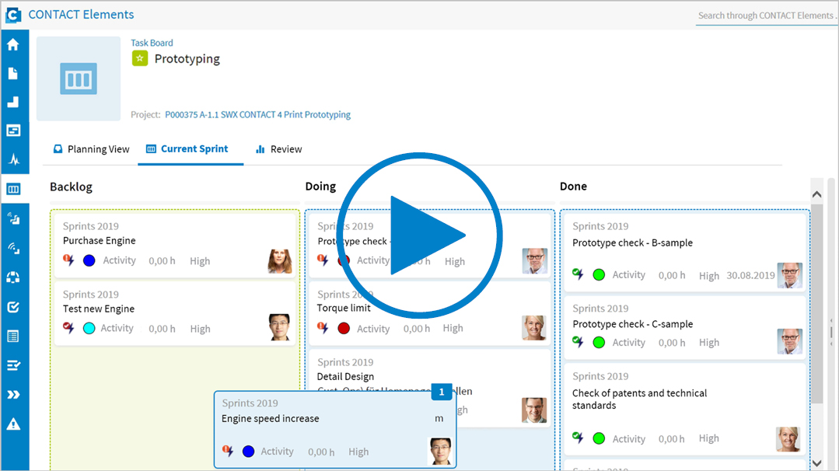
Task: Open the Purchase Engine card title
Action: [x=99, y=241]
